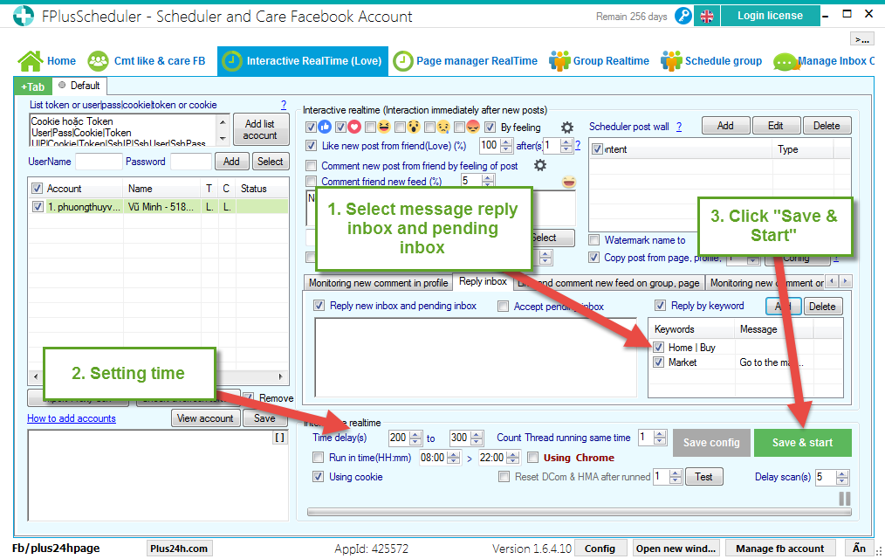Adjust the Count Thread running stepper
The image size is (885, 559).
coord(659,437)
